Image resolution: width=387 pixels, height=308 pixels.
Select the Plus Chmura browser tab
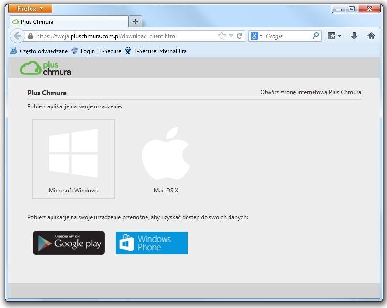69,22
